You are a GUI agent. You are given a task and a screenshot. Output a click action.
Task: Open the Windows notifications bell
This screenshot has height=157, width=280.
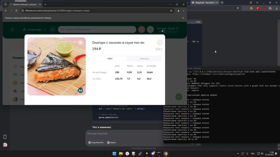click(276, 154)
